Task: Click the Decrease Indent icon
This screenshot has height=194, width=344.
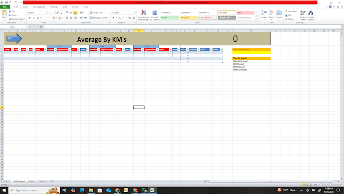Action: (x=81, y=18)
